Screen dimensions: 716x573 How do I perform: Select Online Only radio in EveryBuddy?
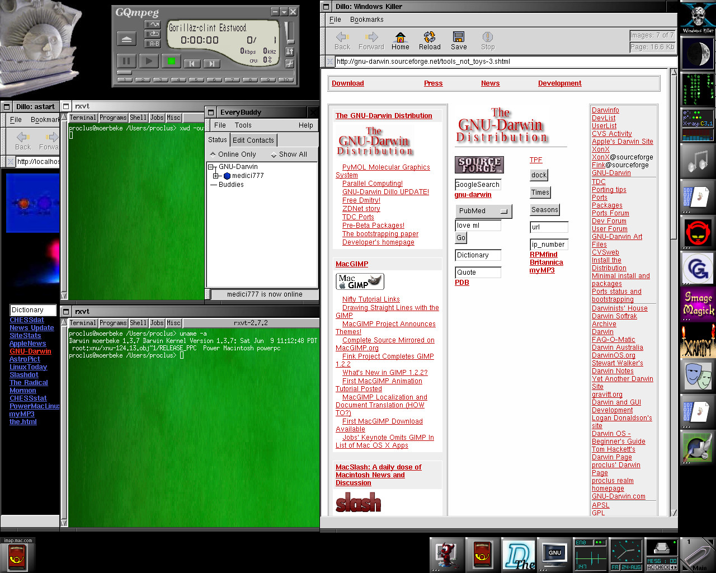pos(233,154)
